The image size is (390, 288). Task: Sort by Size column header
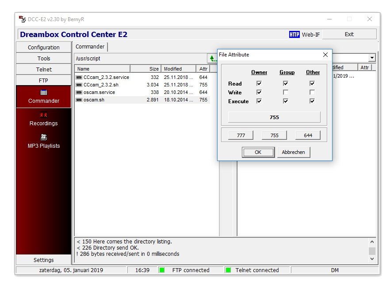pyautogui.click(x=146, y=69)
